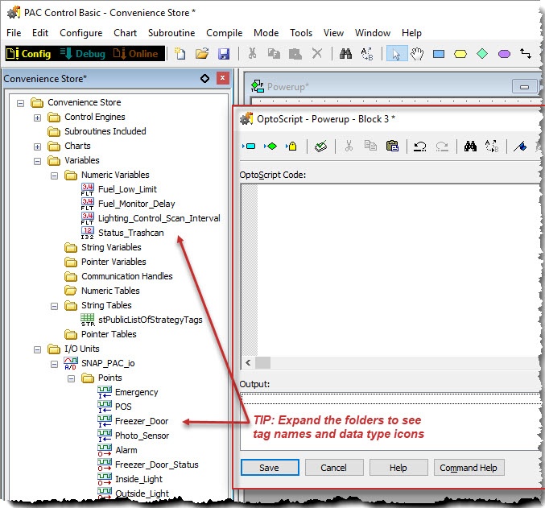The width and height of the screenshot is (545, 508).
Task: Click the Help button in OptoScript dialog
Action: click(398, 468)
